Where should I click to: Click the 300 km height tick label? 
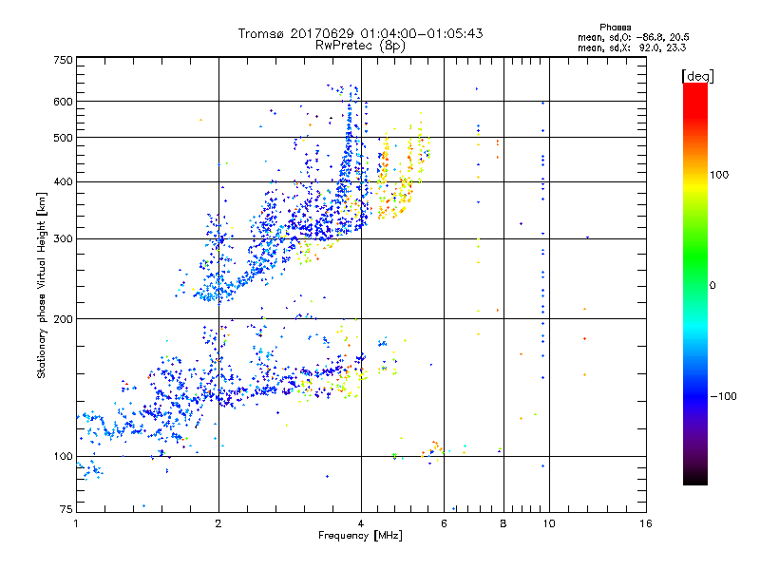[x=63, y=238]
